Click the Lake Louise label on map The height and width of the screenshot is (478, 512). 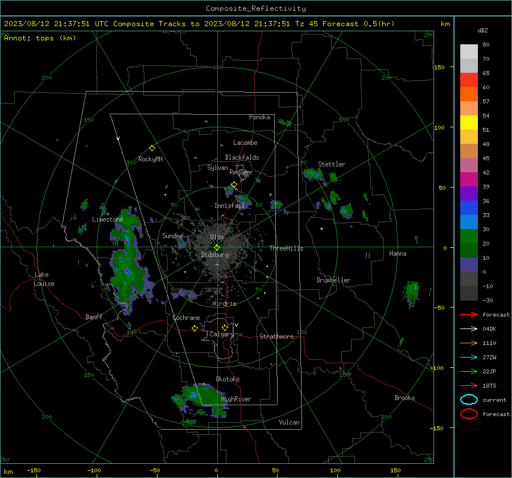coord(44,279)
